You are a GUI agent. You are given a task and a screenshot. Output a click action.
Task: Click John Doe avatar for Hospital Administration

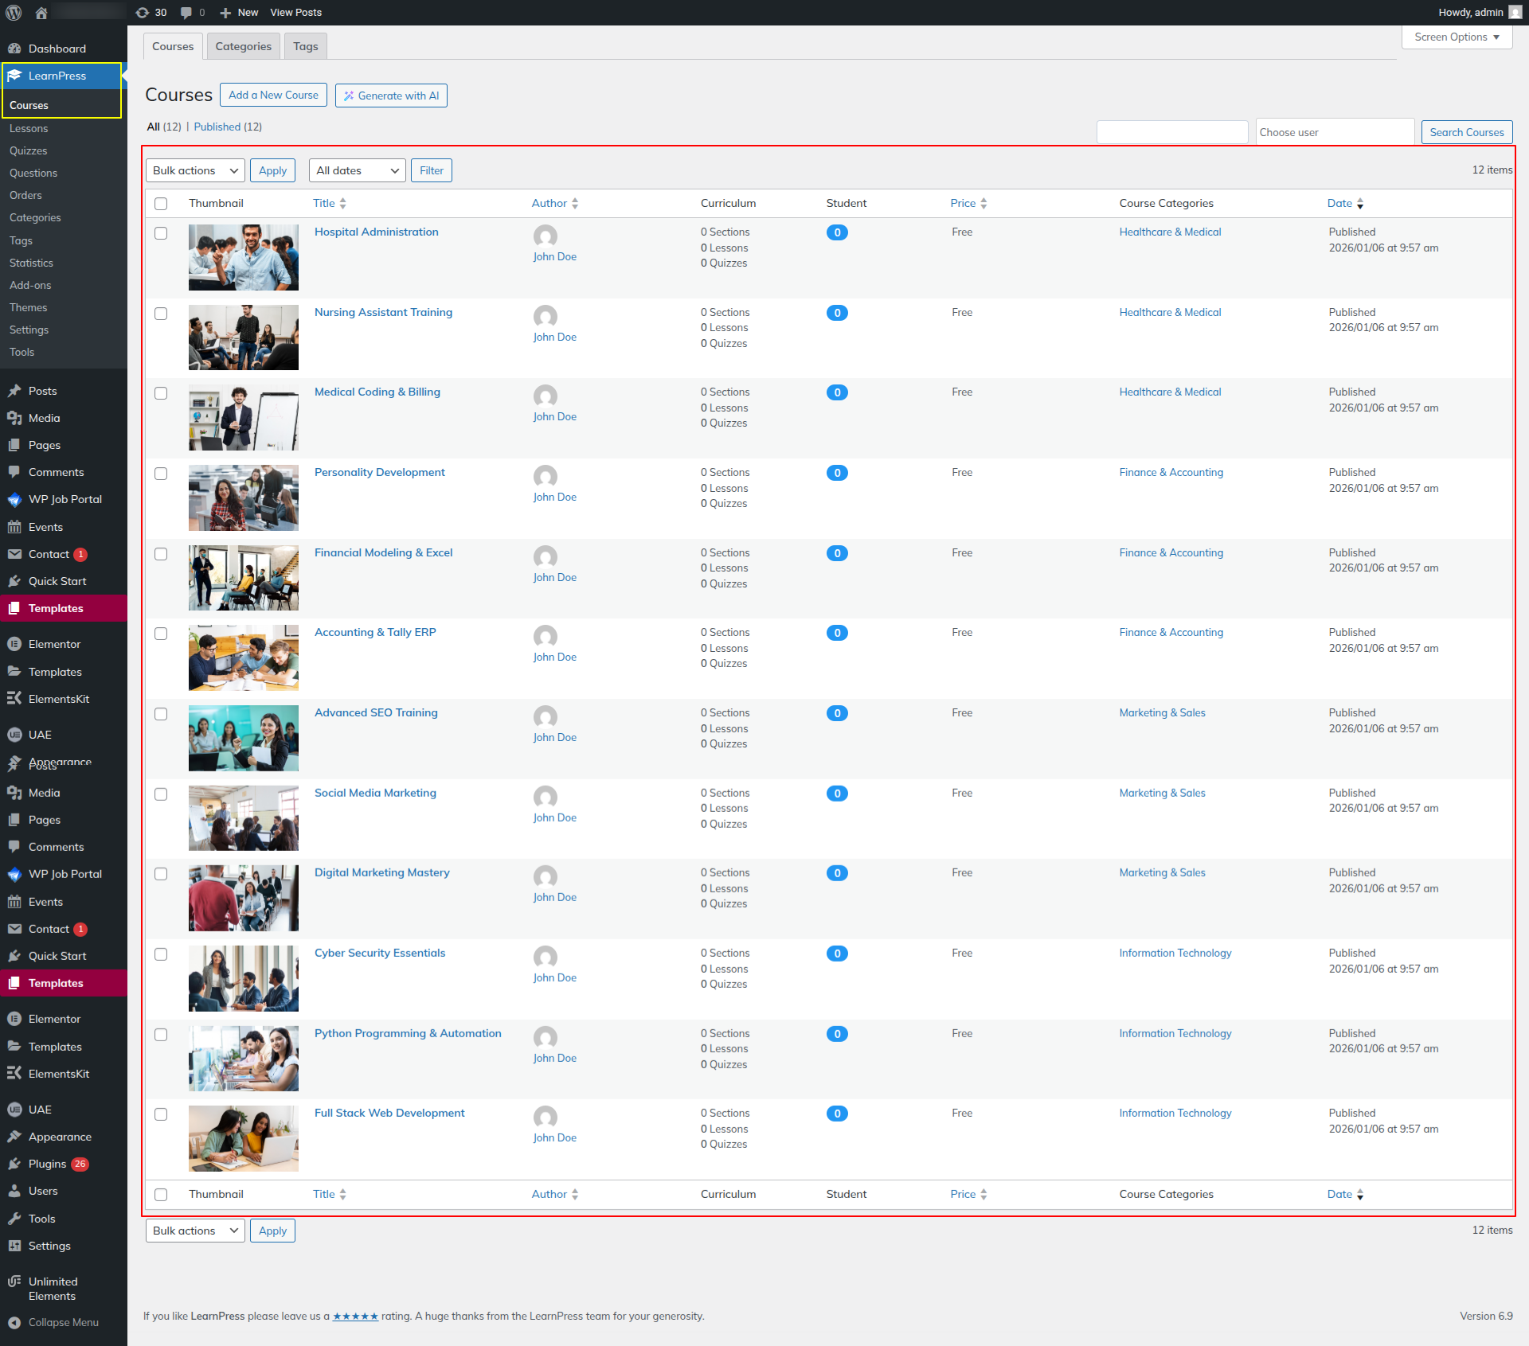click(x=546, y=236)
